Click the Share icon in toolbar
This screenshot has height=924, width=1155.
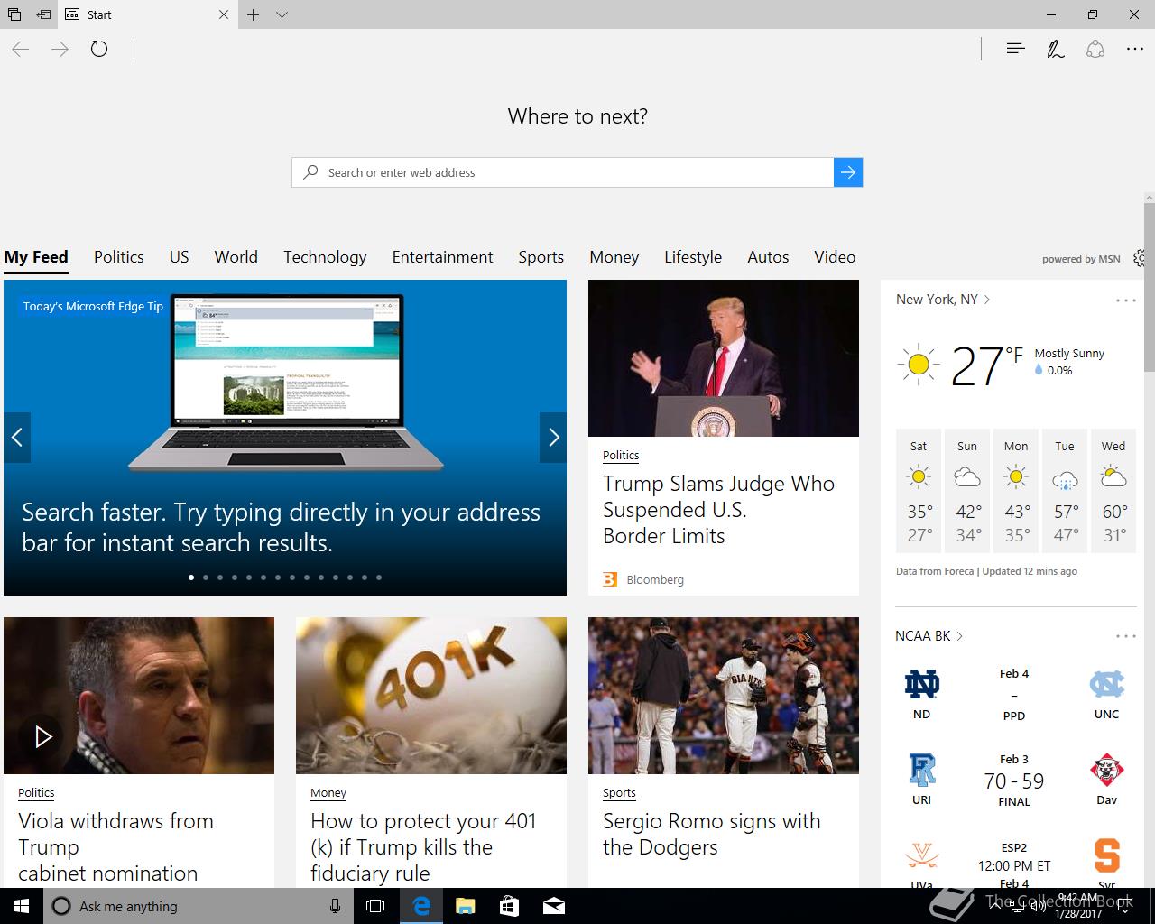pos(1095,49)
